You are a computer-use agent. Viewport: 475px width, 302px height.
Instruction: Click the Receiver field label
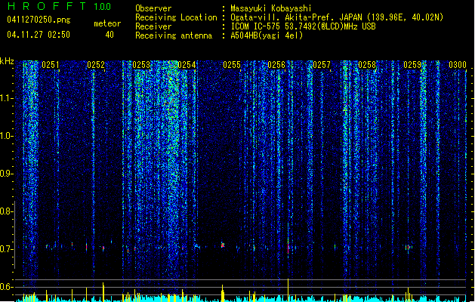tap(153, 26)
